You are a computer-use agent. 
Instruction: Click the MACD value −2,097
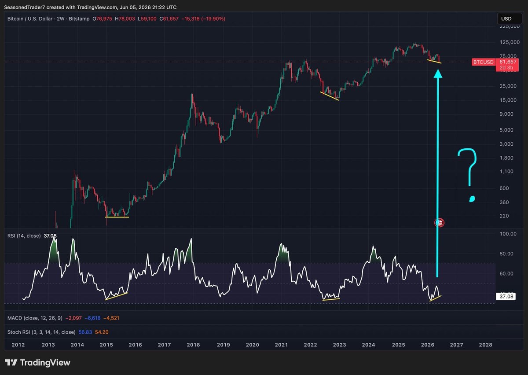pyautogui.click(x=73, y=318)
